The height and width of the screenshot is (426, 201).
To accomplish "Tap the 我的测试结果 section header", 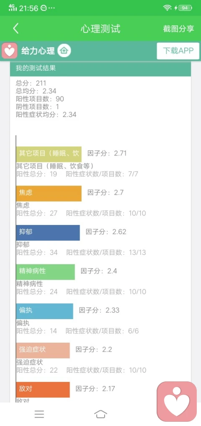I will (100, 68).
